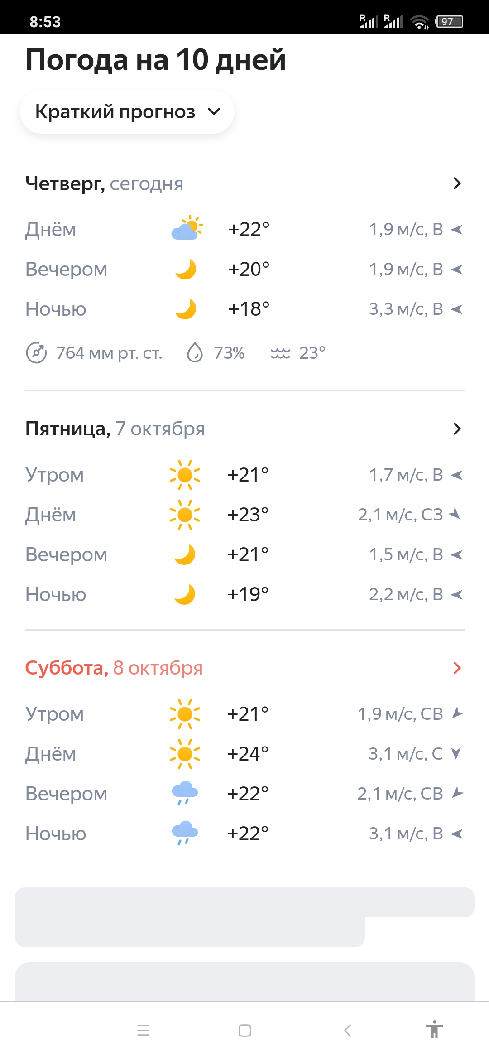Image resolution: width=489 pixels, height=1060 pixels.
Task: Open Пятница, 7 октября day heading
Action: pyautogui.click(x=115, y=429)
